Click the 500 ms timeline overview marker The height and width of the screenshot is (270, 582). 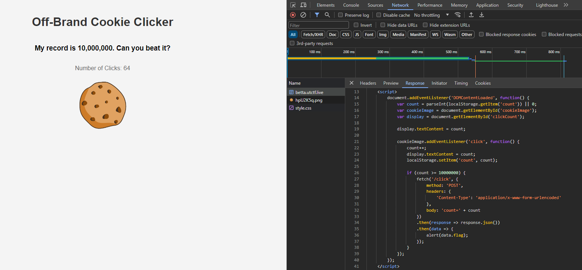tap(452, 52)
